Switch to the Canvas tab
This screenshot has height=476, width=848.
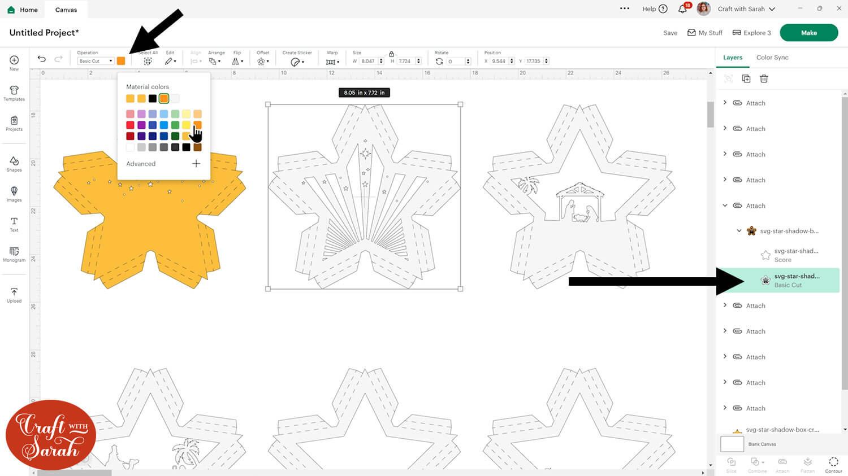click(x=66, y=10)
